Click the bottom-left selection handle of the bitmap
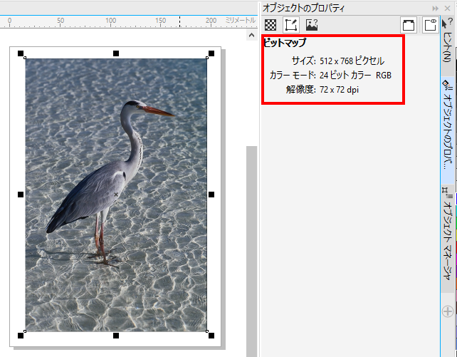 [21, 336]
